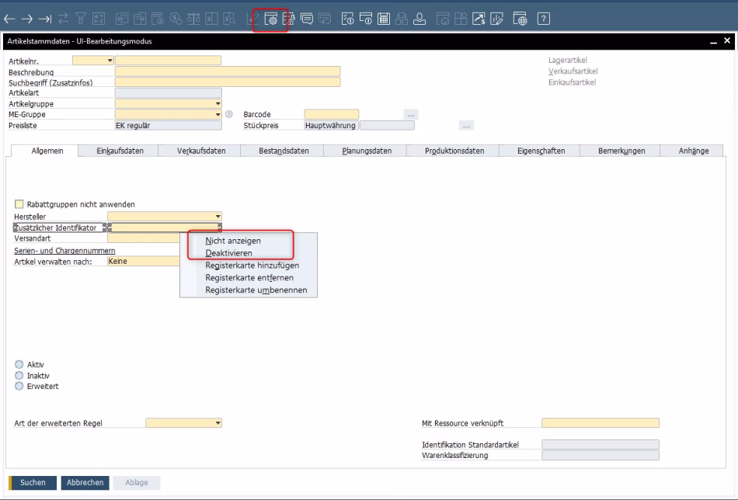Viewport: 738px width, 500px height.
Task: Choose the Erweitert radio option
Action: (19, 386)
